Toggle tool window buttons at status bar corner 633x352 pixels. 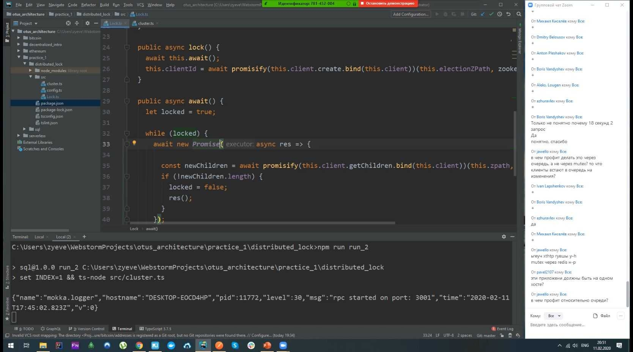pyautogui.click(x=7, y=335)
